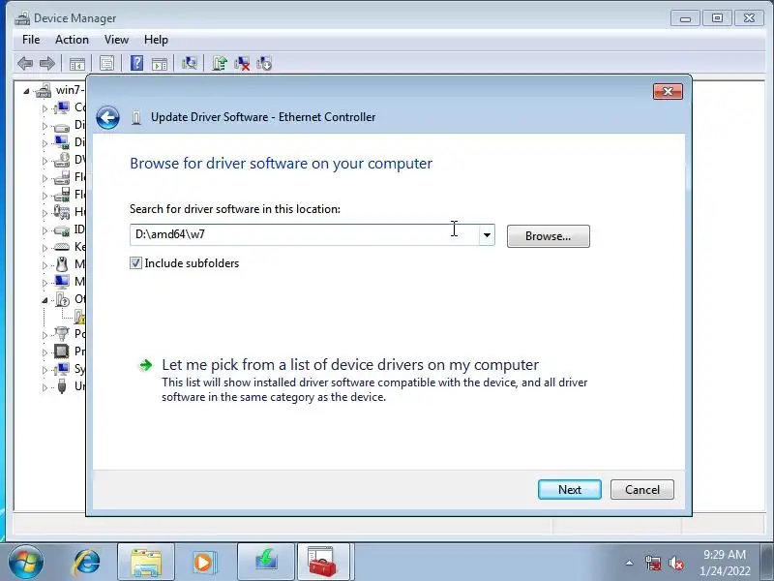
Task: Show hidden icons in the system tray
Action: tap(630, 563)
